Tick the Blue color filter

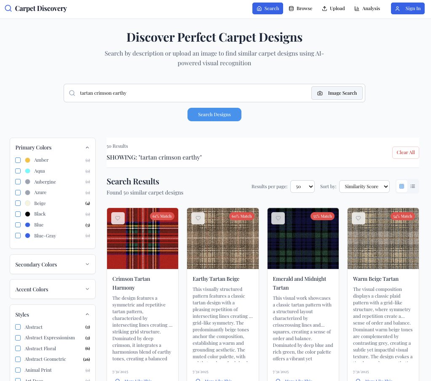[18, 225]
